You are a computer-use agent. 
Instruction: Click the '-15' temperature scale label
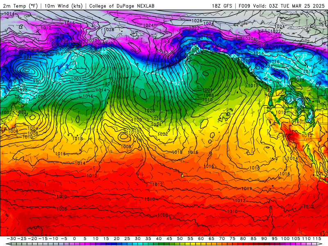43,239
